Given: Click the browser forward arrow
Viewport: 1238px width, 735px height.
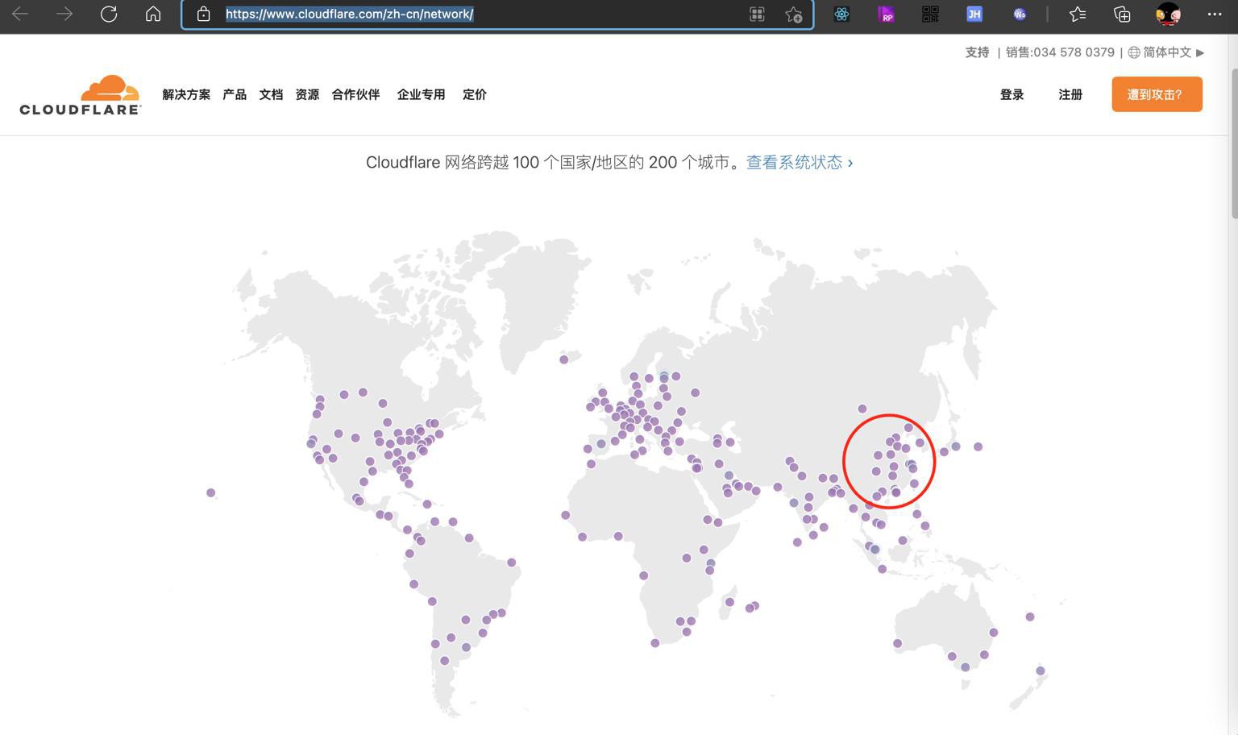Looking at the screenshot, I should [64, 14].
